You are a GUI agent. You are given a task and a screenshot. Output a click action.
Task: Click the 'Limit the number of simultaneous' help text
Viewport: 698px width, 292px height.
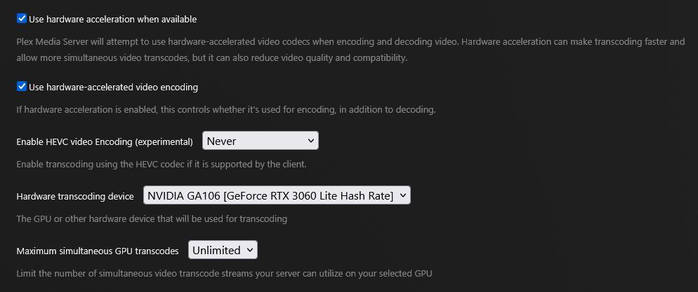pyautogui.click(x=224, y=273)
